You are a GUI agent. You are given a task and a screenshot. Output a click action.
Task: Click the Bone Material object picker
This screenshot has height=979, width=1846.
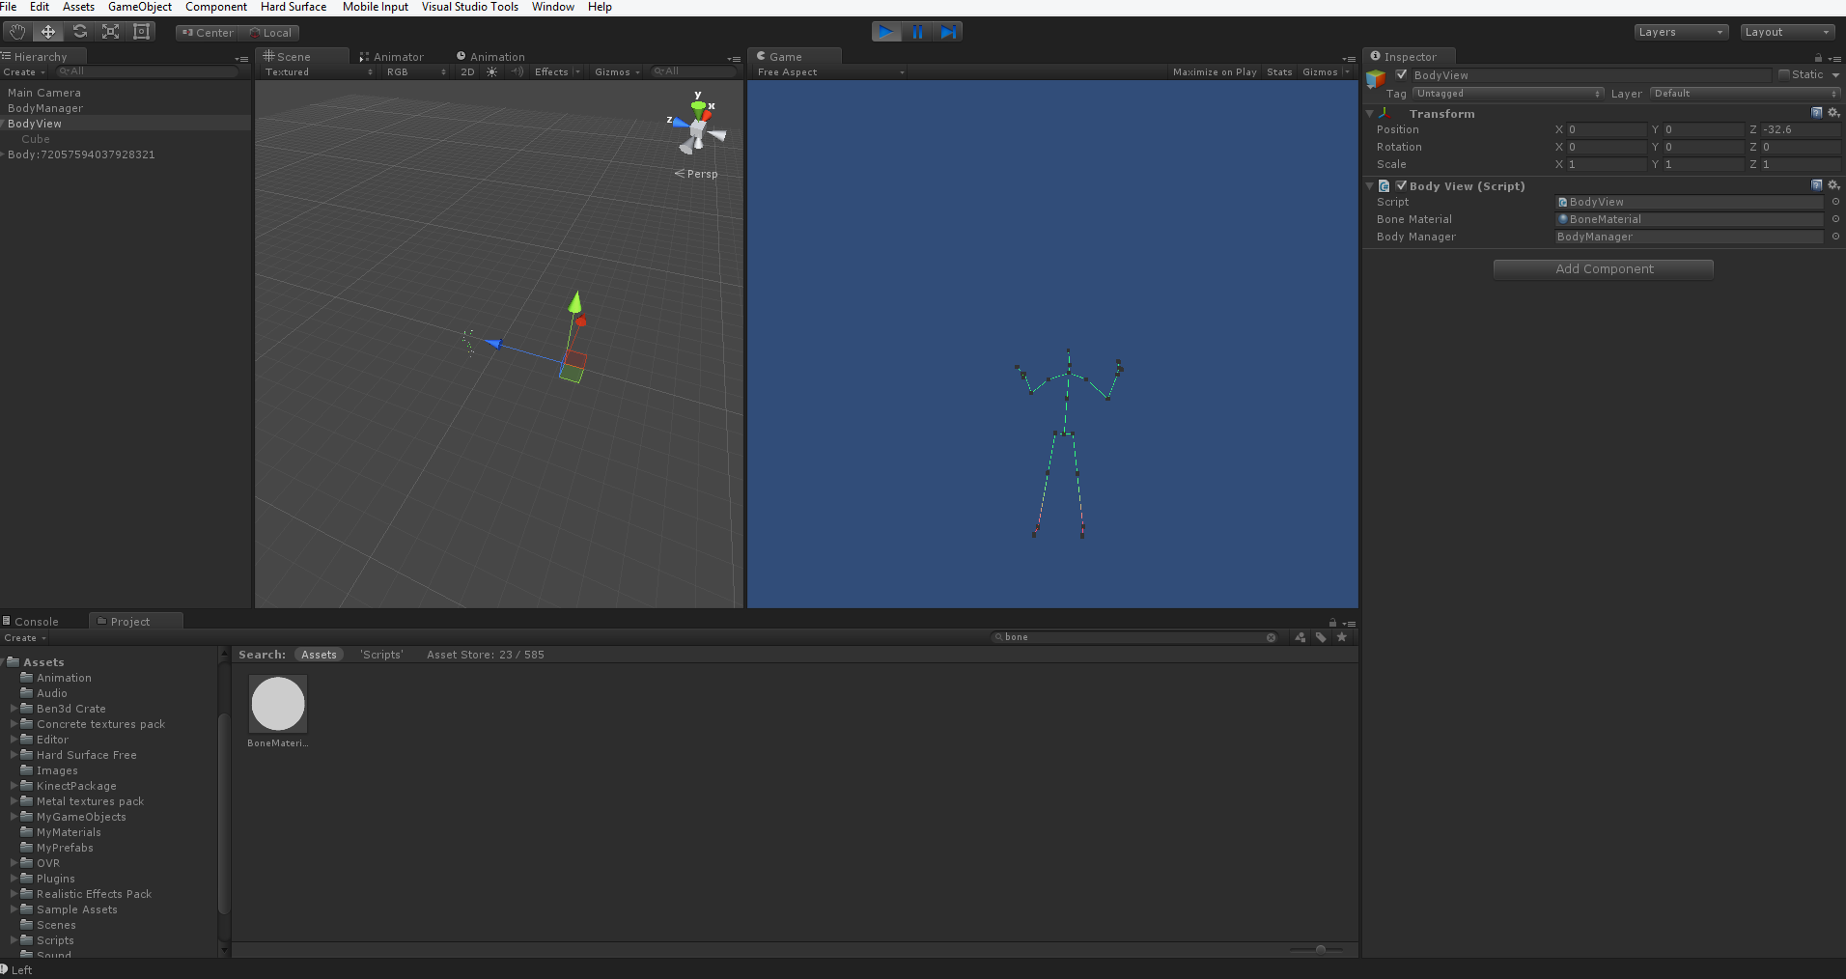point(1834,219)
